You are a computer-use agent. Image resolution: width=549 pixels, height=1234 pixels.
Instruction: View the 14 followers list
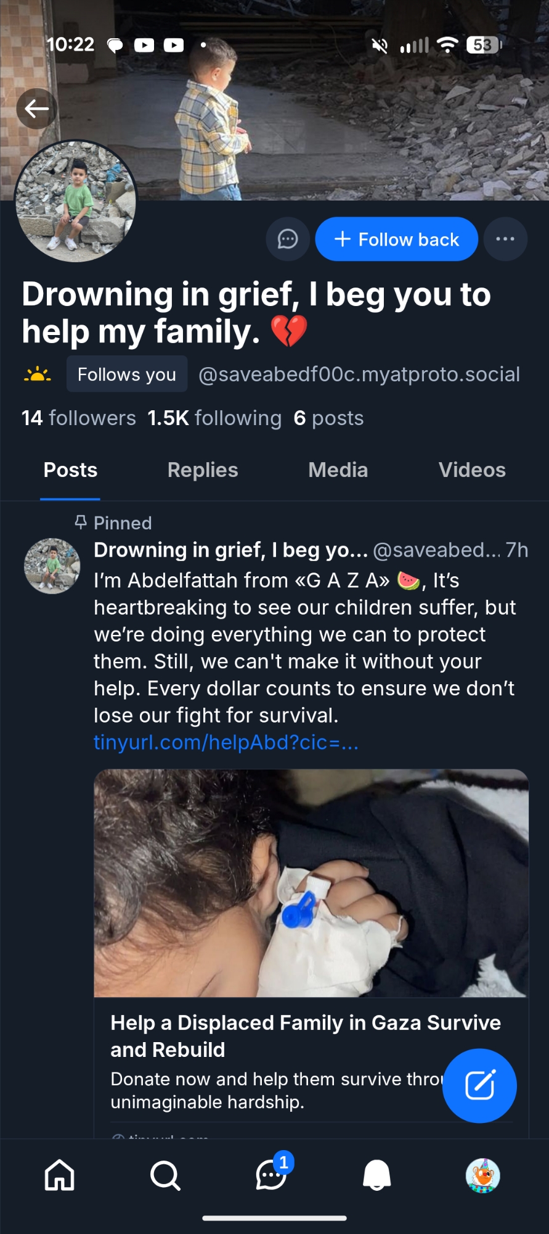tap(78, 418)
